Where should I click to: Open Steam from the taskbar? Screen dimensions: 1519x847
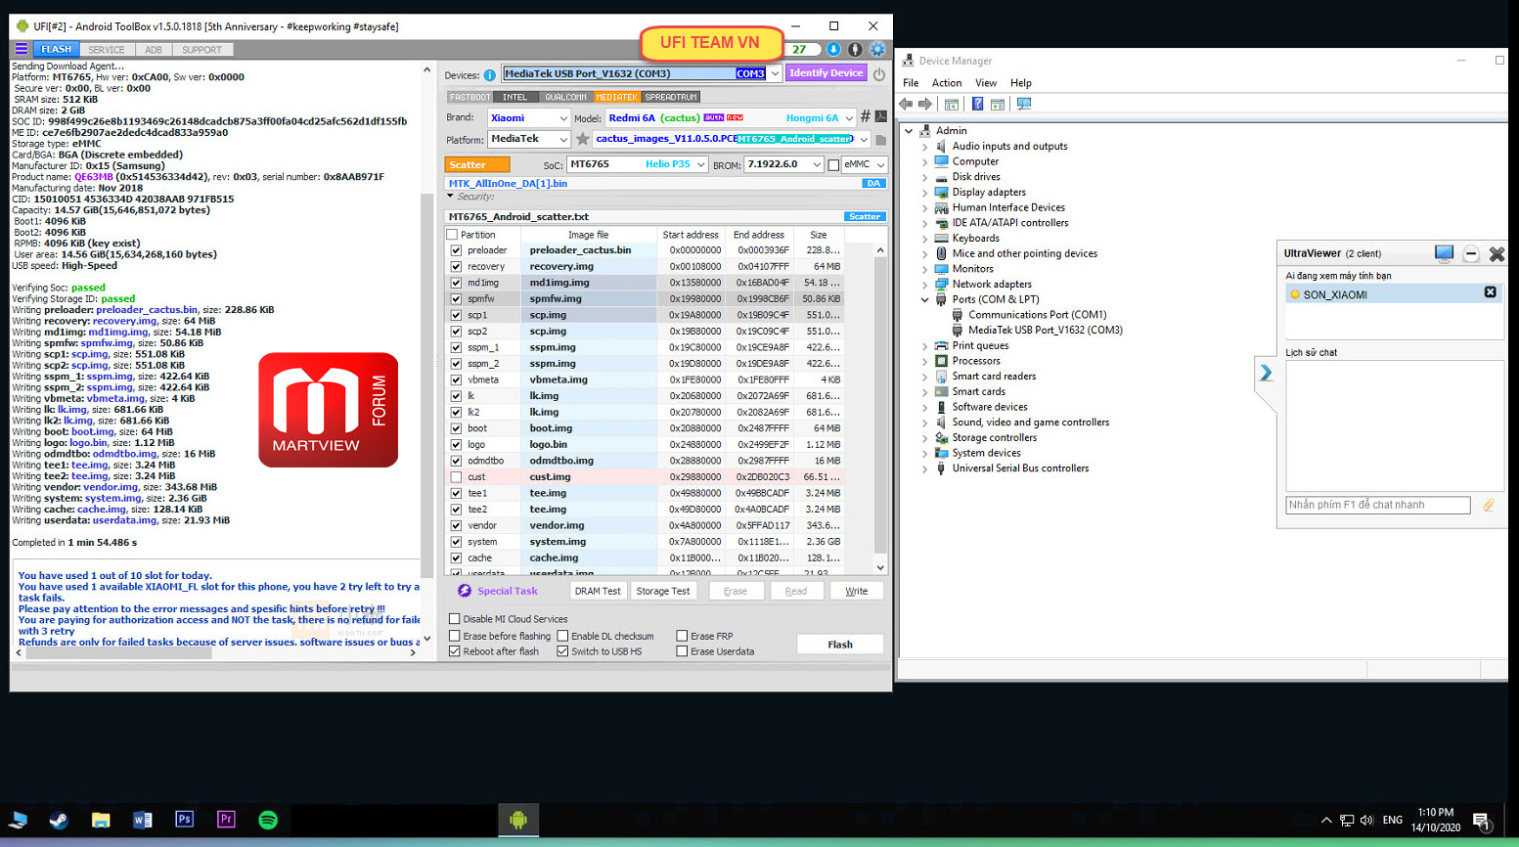click(x=59, y=820)
